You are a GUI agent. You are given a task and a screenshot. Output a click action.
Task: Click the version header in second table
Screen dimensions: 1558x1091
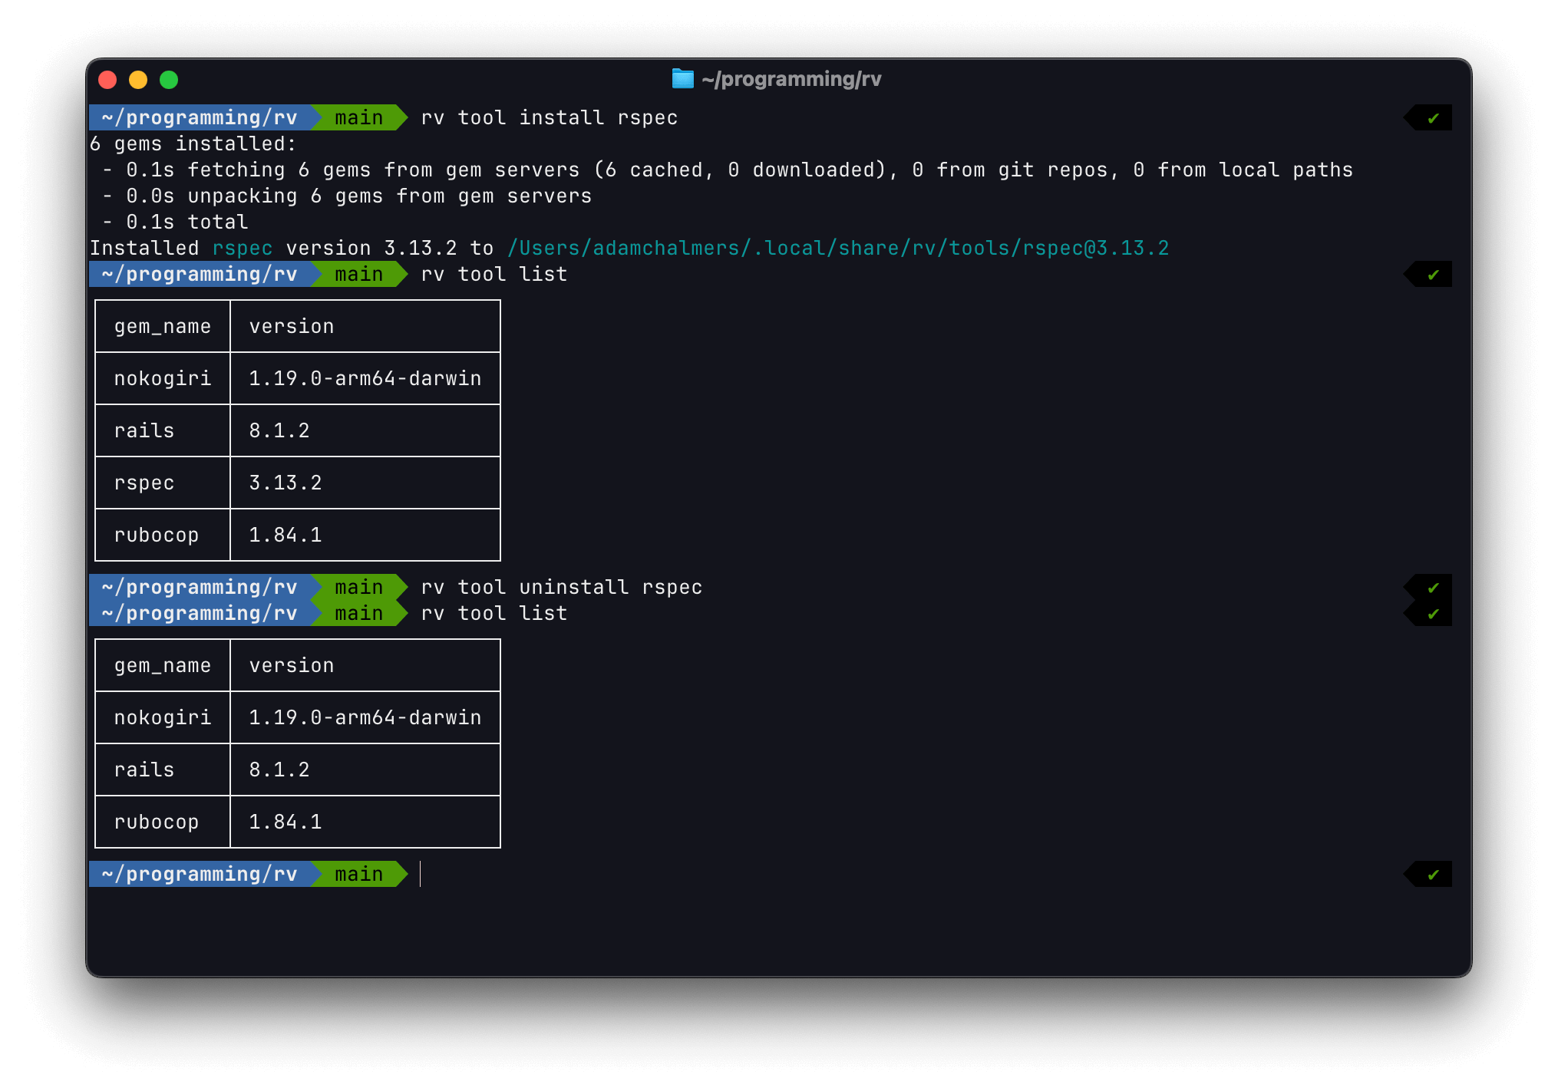point(291,666)
